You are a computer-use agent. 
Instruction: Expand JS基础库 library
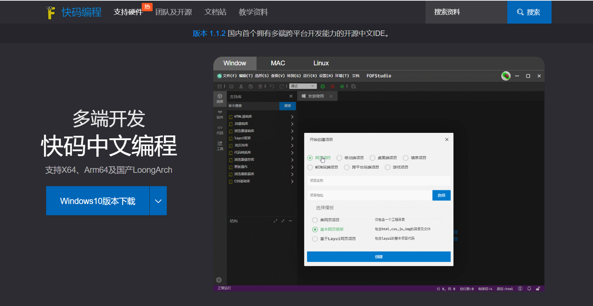pyautogui.click(x=292, y=124)
